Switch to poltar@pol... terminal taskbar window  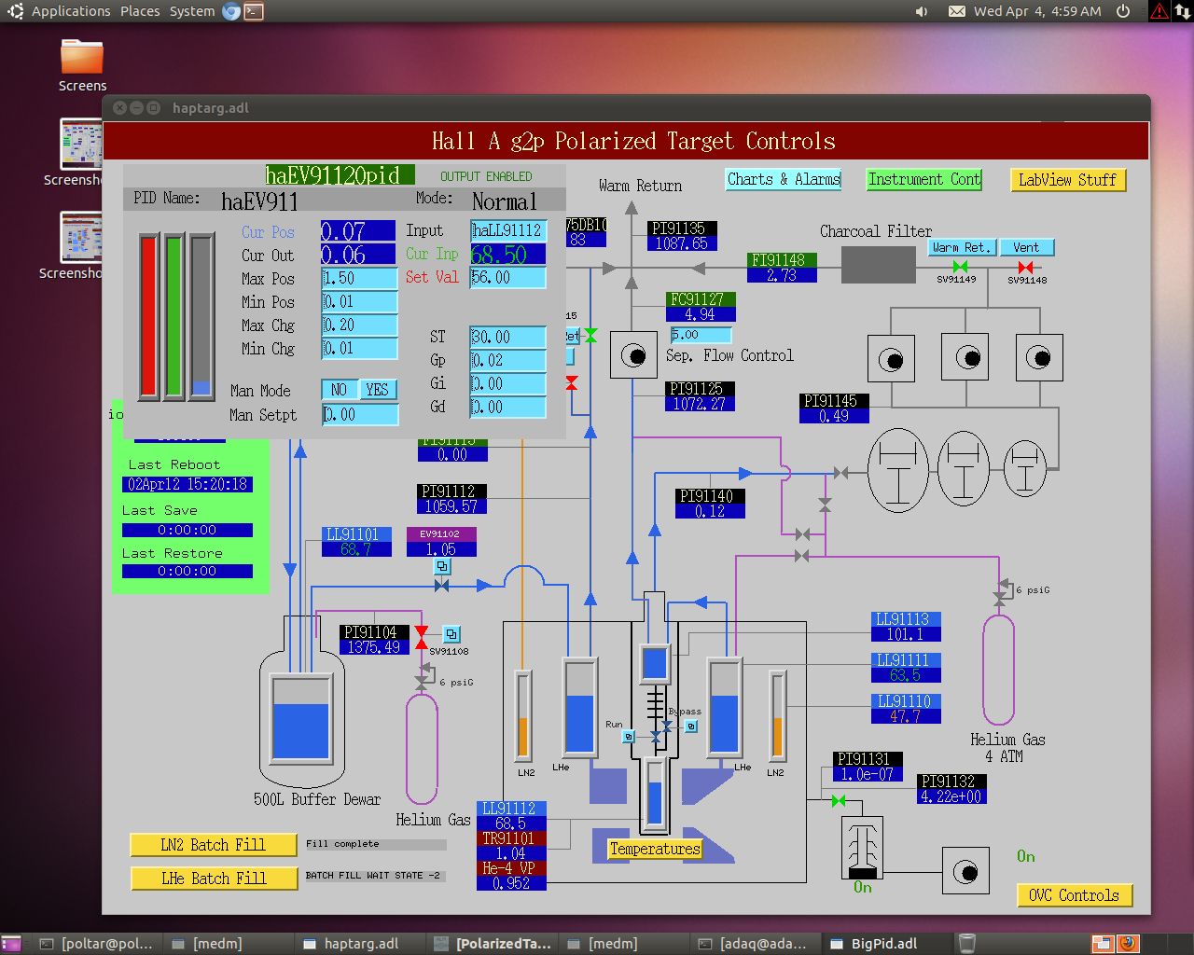click(x=97, y=944)
